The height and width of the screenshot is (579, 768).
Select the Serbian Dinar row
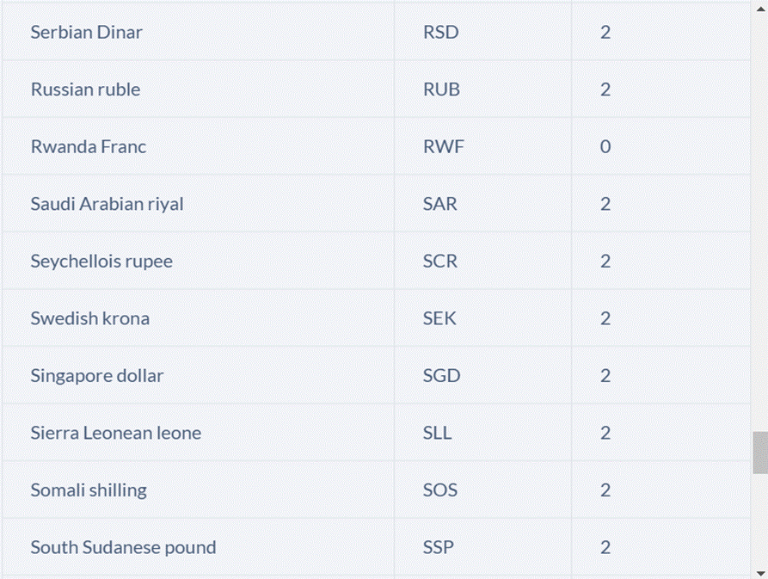(x=376, y=32)
